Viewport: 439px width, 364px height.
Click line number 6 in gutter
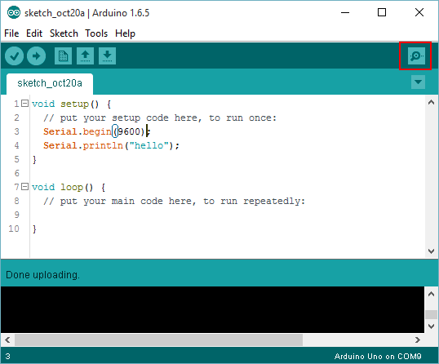(x=17, y=173)
